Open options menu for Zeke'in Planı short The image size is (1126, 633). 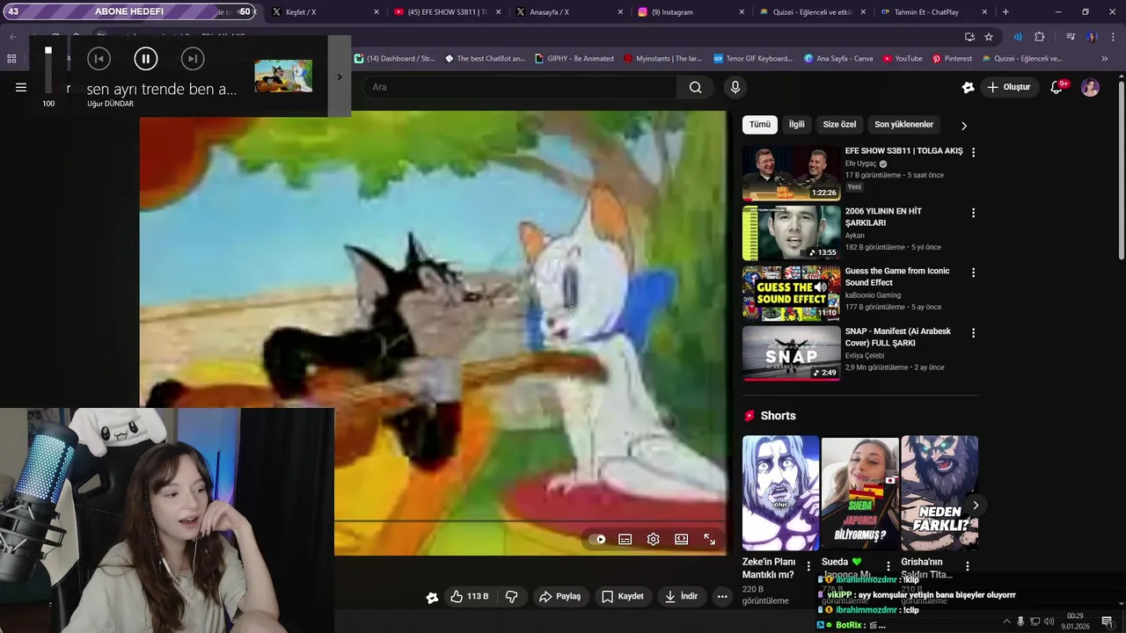[808, 566]
